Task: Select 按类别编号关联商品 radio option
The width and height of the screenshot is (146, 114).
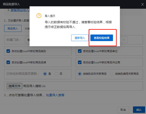Action: pyautogui.click(x=112, y=74)
